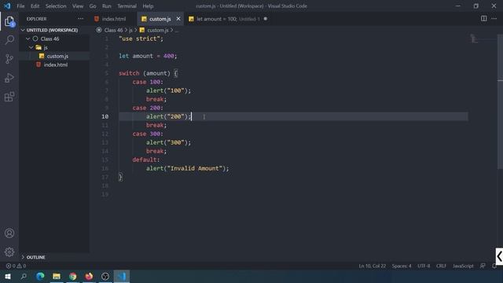The image size is (503, 283).
Task: Change language mode via JavaScript
Action: tap(463, 266)
